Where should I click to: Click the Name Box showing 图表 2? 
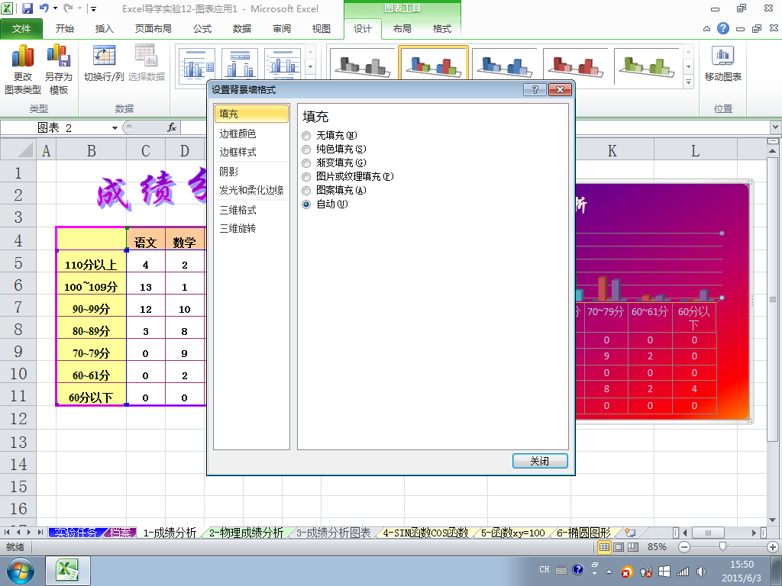click(x=55, y=128)
